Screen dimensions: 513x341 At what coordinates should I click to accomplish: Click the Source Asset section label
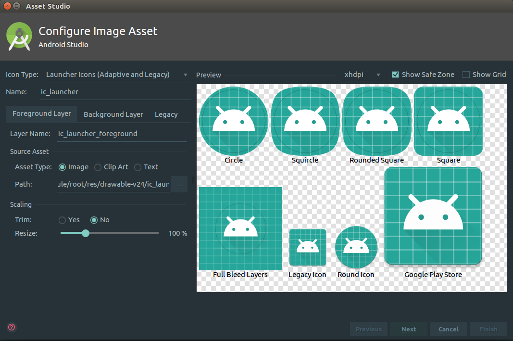29,152
